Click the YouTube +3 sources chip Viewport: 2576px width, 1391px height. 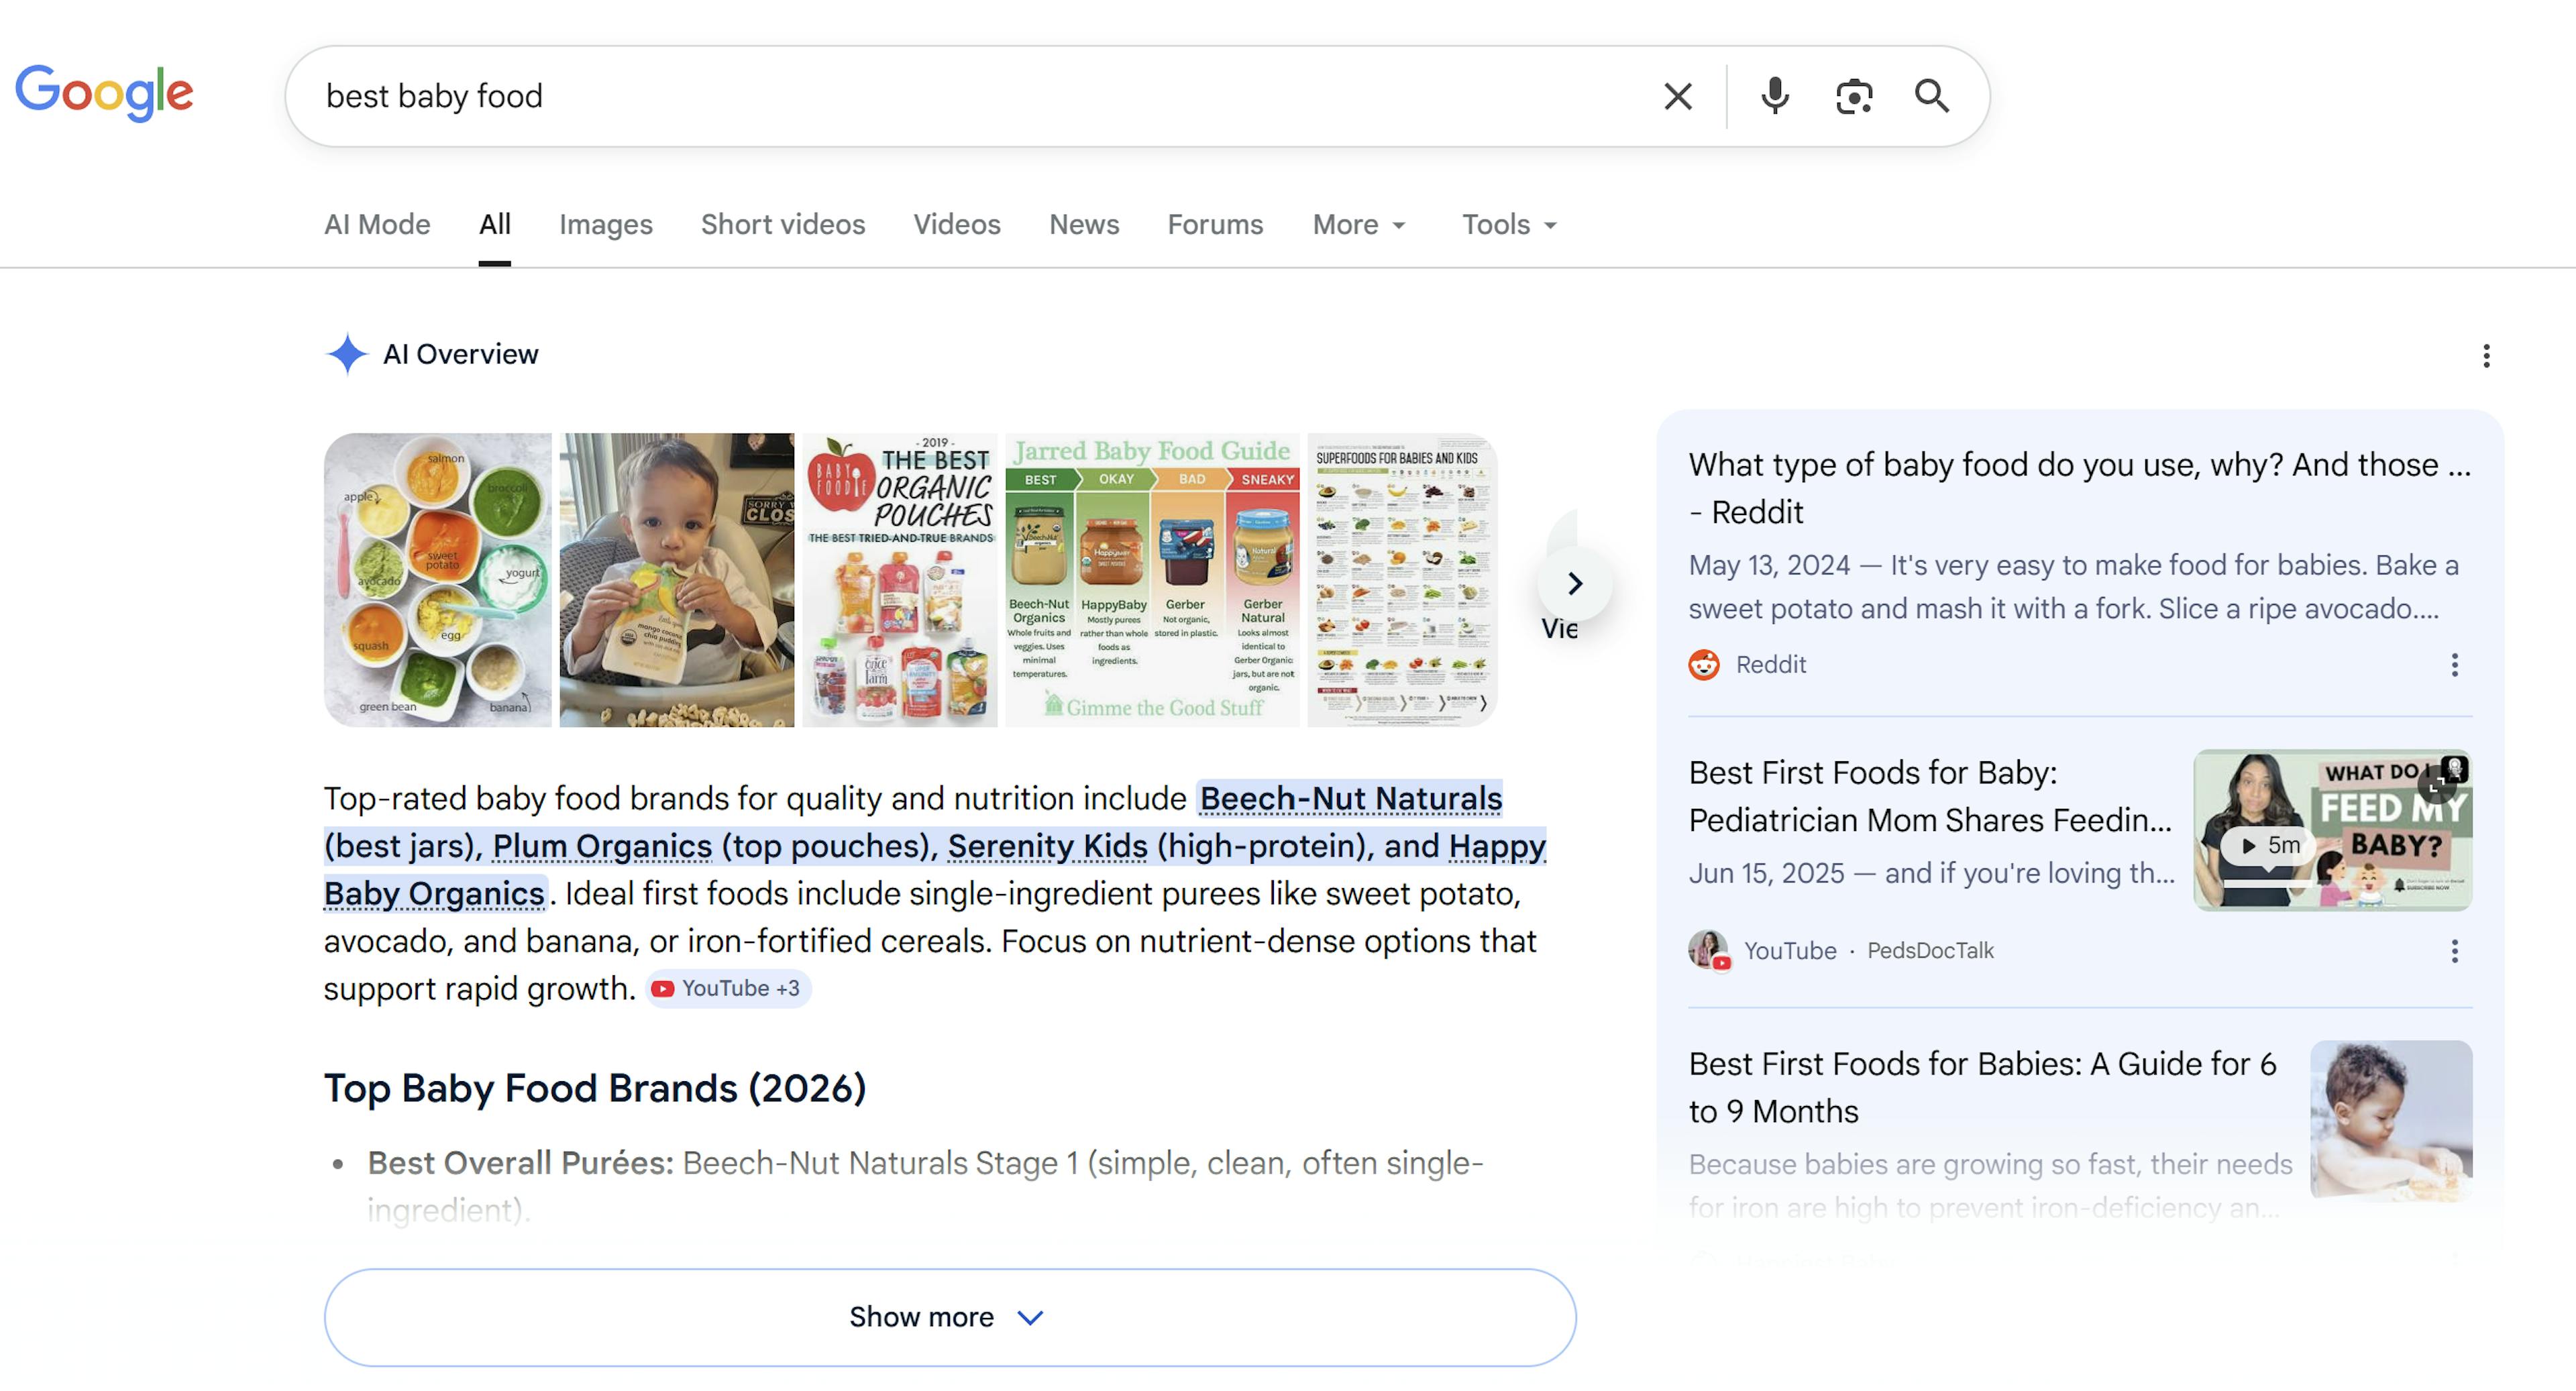click(727, 989)
